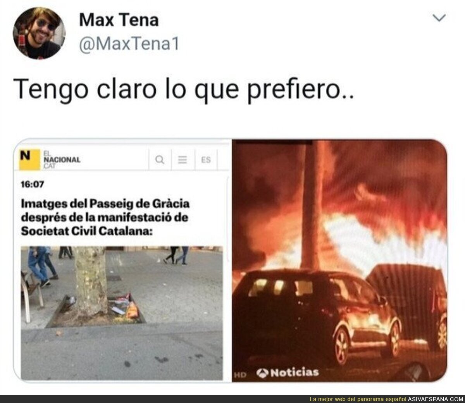Open the burning cars news image
Screen dimensions: 465x403
coord(339,260)
